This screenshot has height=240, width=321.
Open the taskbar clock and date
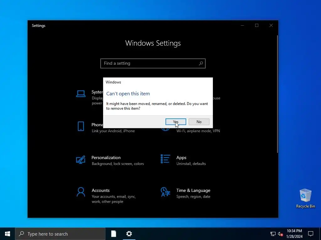tap(294, 234)
